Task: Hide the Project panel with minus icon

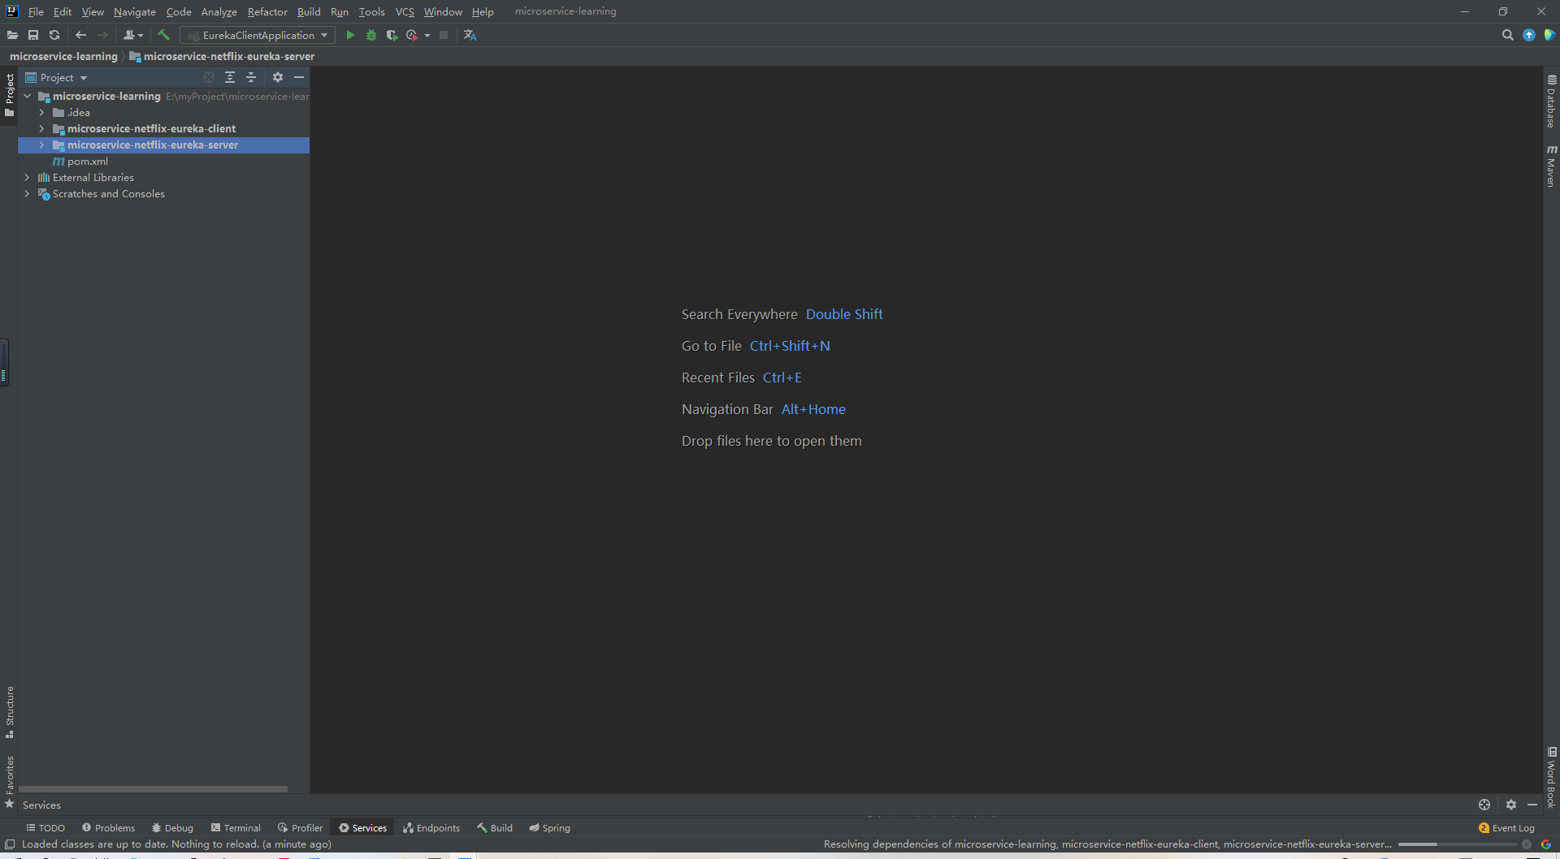Action: click(x=299, y=77)
